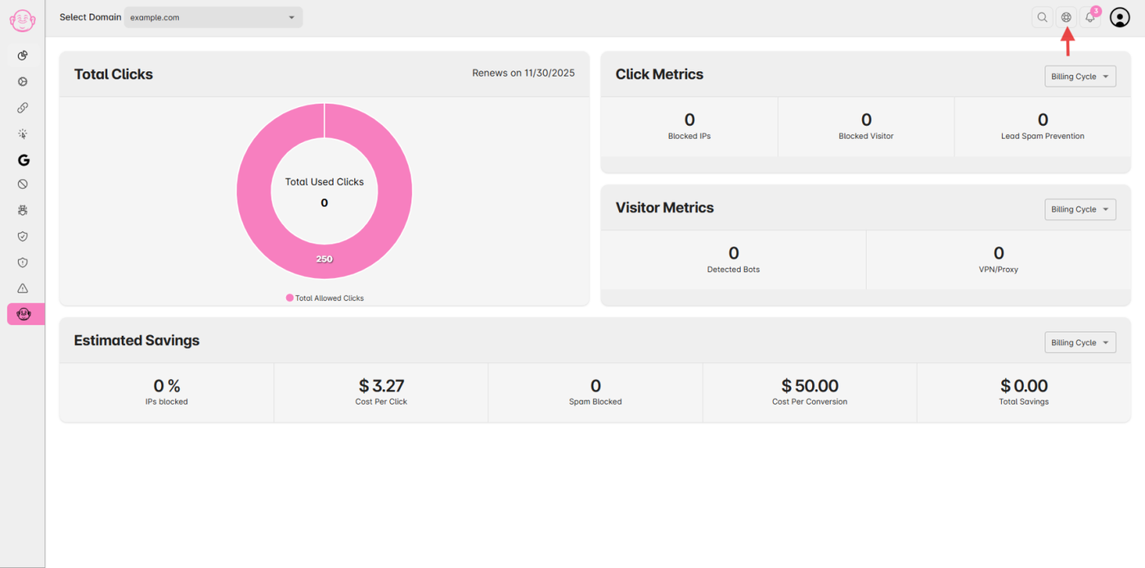Select the pie chart dashboard sidebar icon

(23, 56)
